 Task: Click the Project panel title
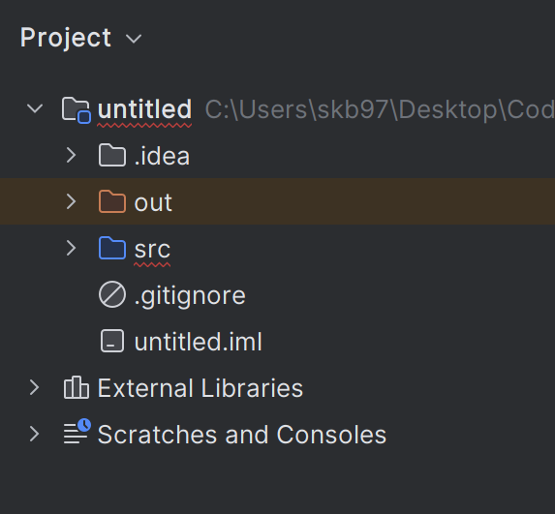(66, 38)
